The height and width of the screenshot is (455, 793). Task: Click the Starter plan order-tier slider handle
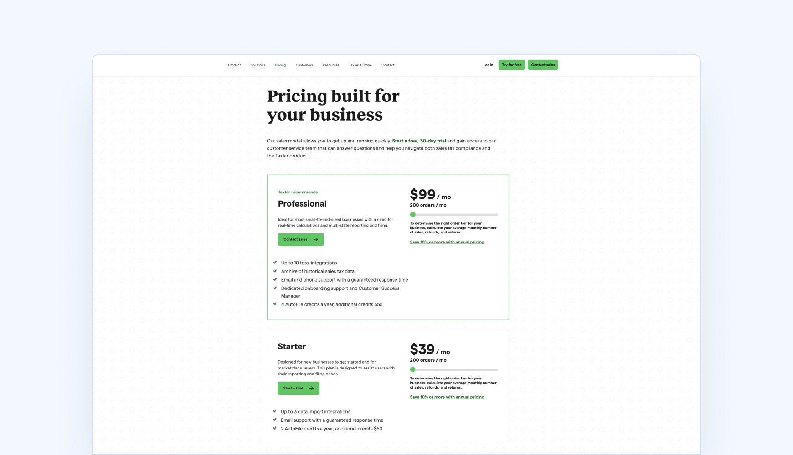412,369
